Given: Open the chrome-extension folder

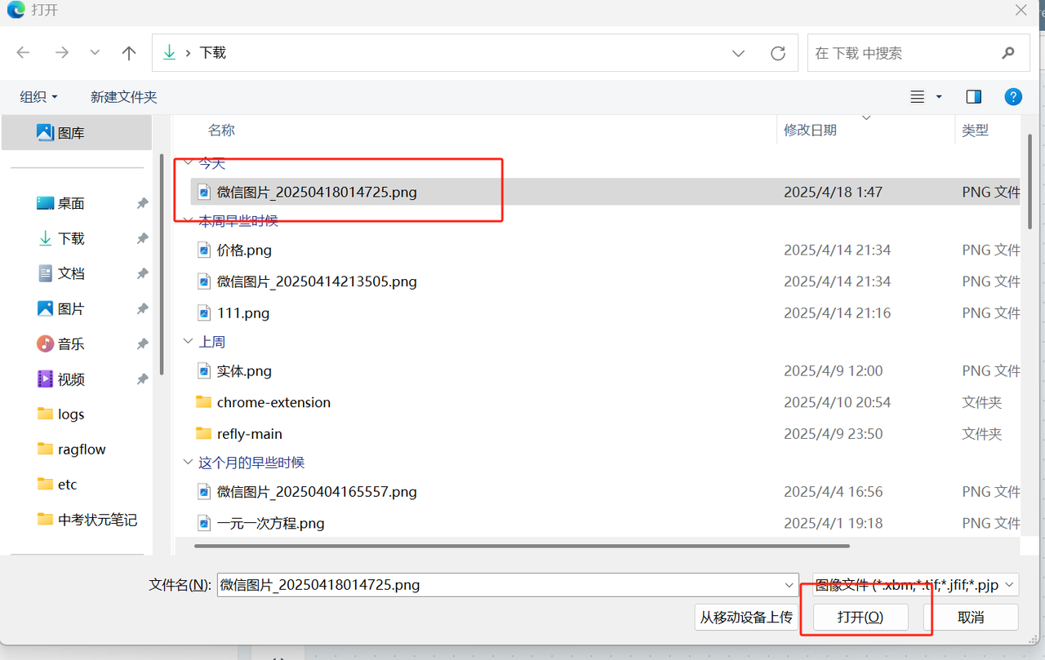Looking at the screenshot, I should click(273, 402).
